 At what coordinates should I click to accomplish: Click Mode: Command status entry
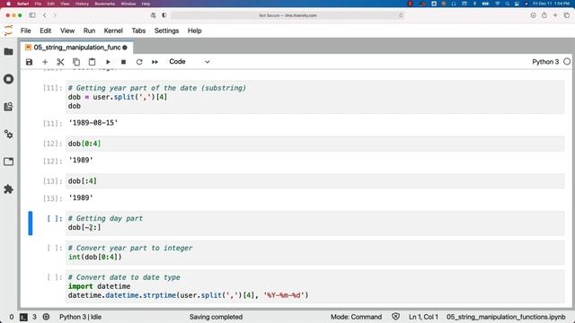356,317
